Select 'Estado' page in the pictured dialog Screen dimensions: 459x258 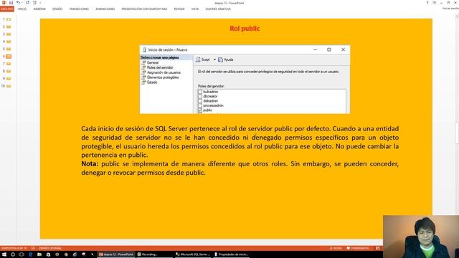pos(152,82)
